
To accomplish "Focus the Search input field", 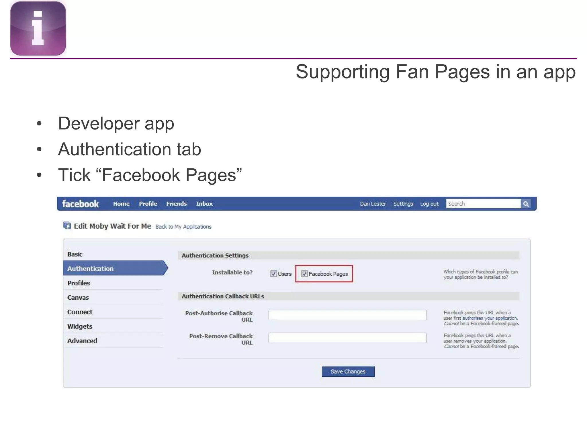I will 483,204.
